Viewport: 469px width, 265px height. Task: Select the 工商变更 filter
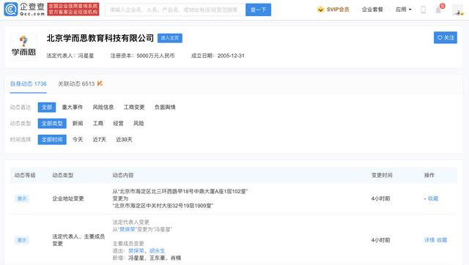pos(134,108)
